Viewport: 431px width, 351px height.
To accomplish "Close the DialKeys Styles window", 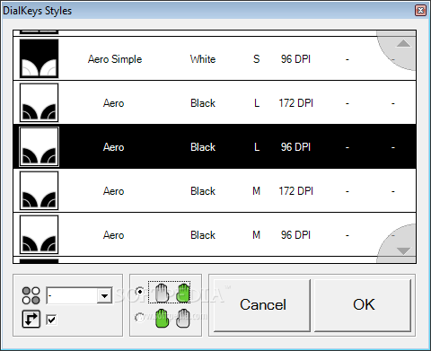I will [420, 11].
